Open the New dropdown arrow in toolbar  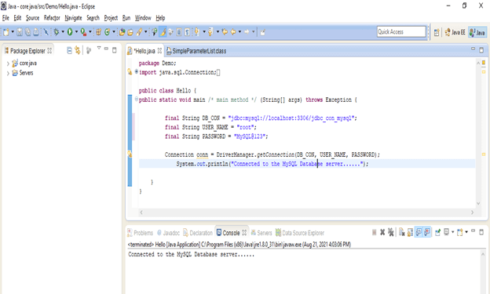pyautogui.click(x=13, y=32)
